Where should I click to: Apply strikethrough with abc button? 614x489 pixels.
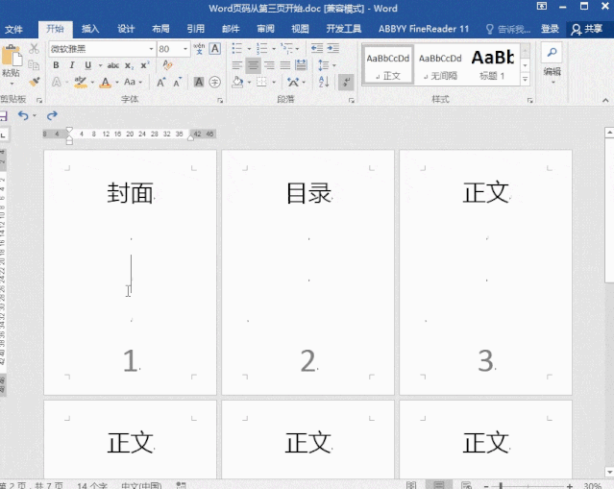pos(113,65)
